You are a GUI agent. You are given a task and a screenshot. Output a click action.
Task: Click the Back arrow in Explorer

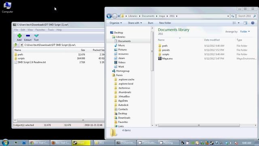click(x=109, y=16)
